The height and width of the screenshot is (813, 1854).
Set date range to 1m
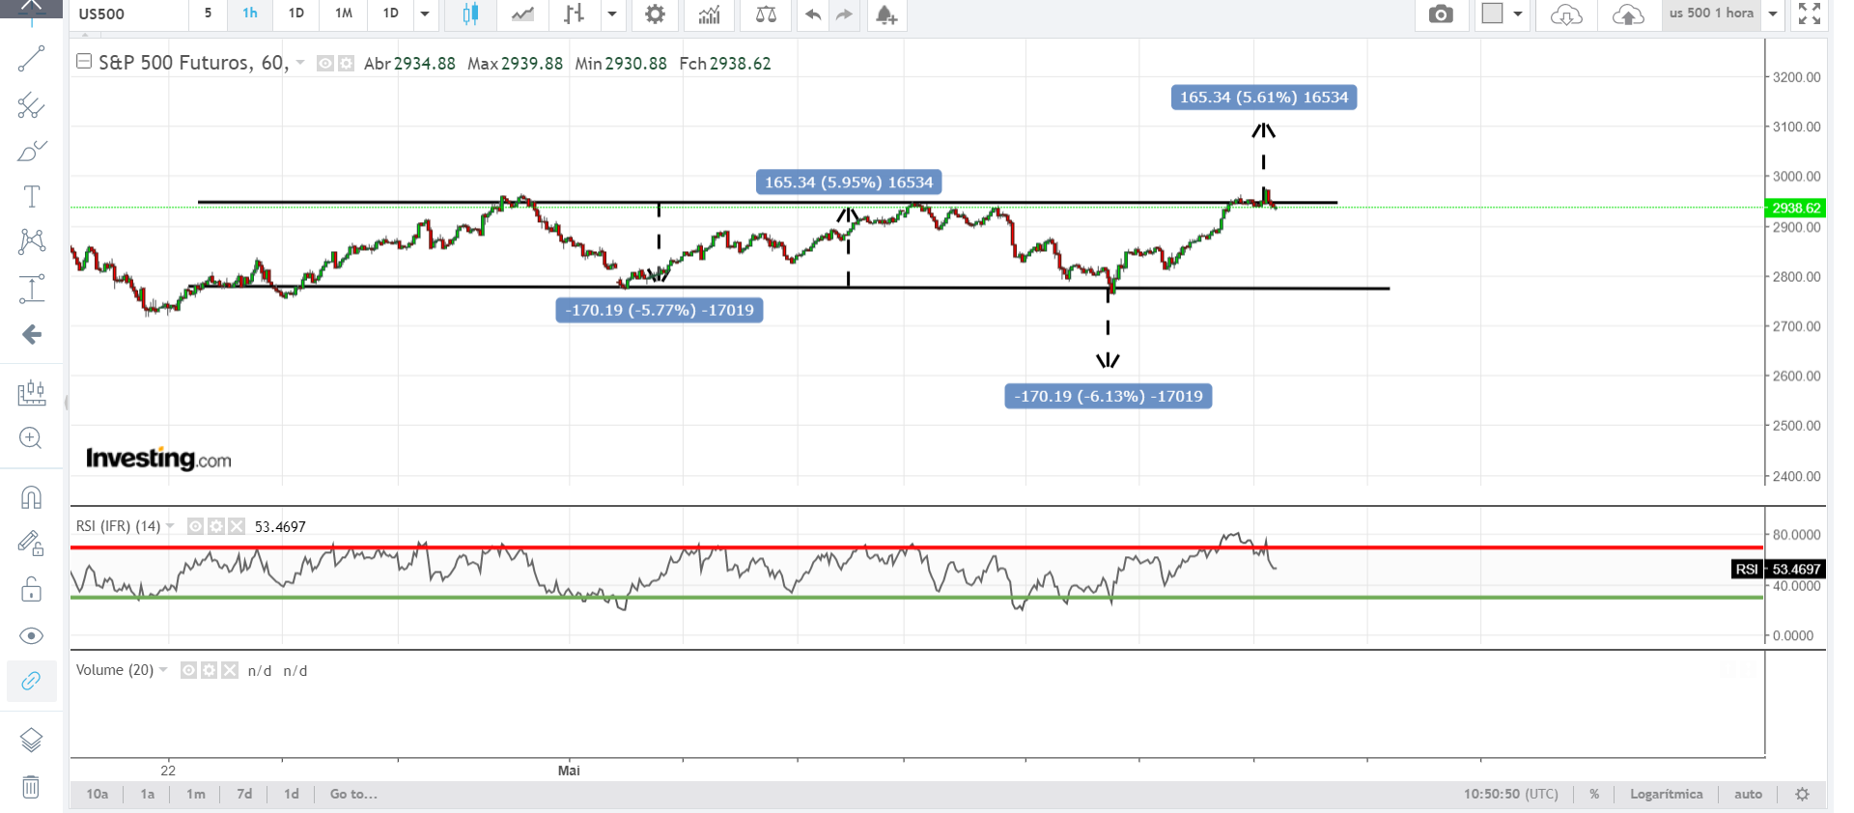point(196,795)
